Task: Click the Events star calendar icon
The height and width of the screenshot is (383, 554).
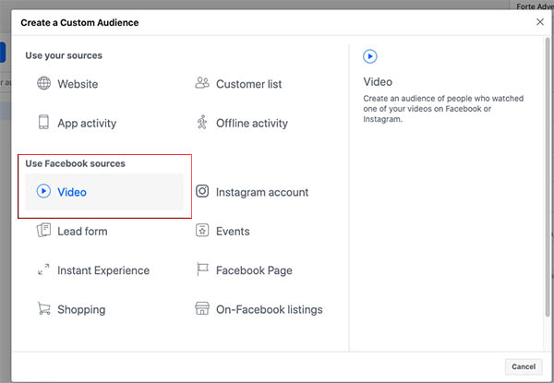Action: (x=202, y=230)
